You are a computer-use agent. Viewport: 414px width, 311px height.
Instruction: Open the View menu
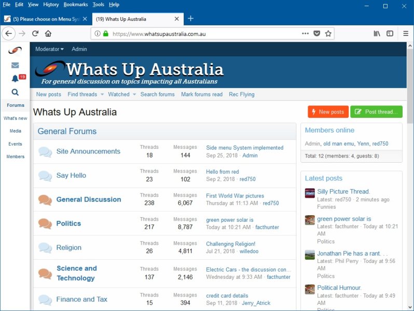[x=33, y=5]
